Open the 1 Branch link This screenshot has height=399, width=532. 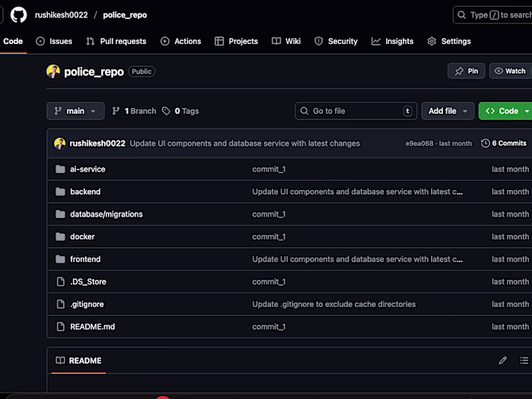click(x=134, y=111)
